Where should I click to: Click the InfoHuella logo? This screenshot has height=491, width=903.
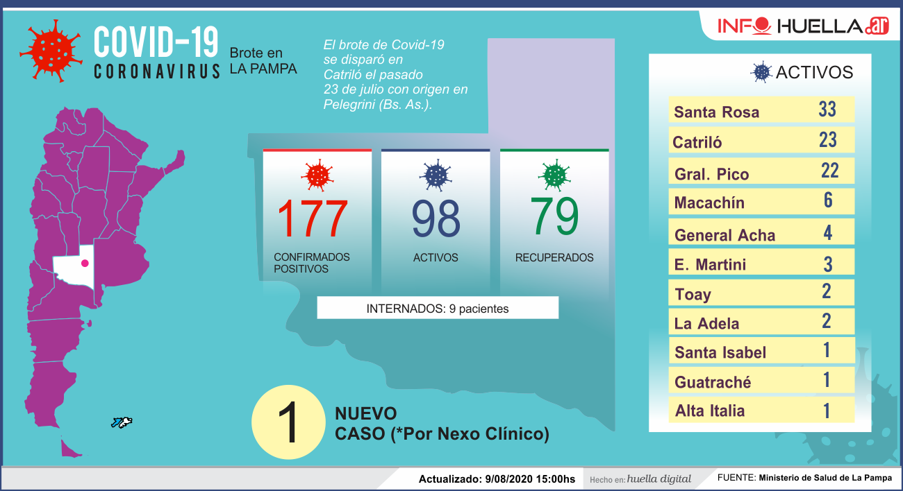tap(804, 26)
